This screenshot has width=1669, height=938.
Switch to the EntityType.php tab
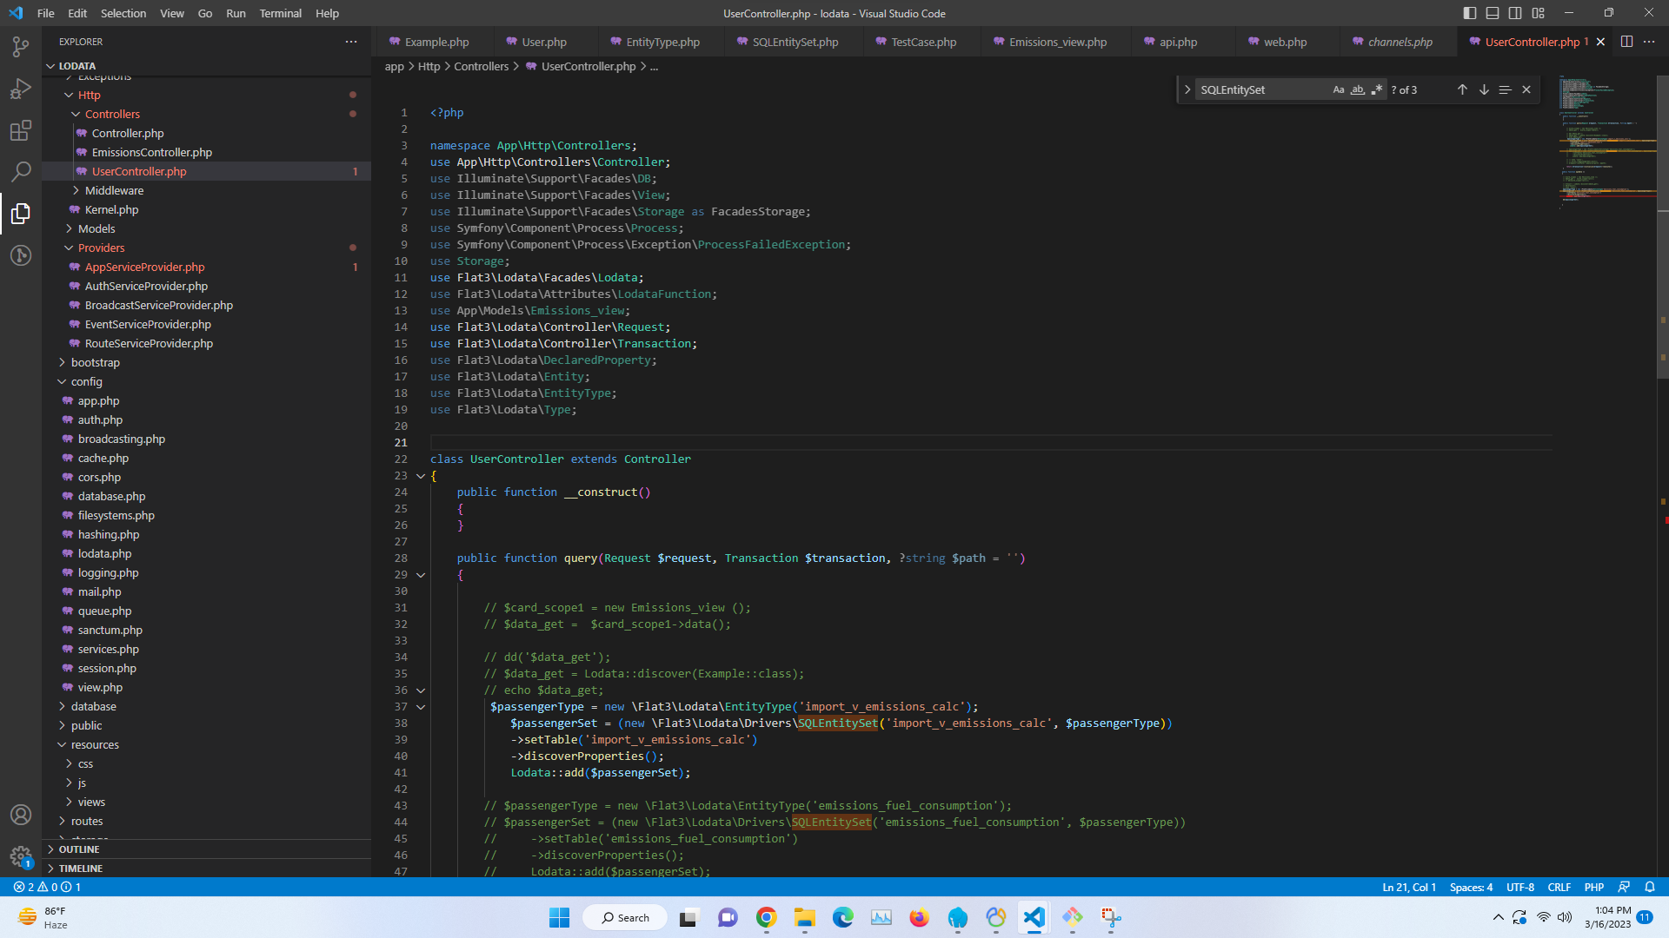tap(663, 41)
